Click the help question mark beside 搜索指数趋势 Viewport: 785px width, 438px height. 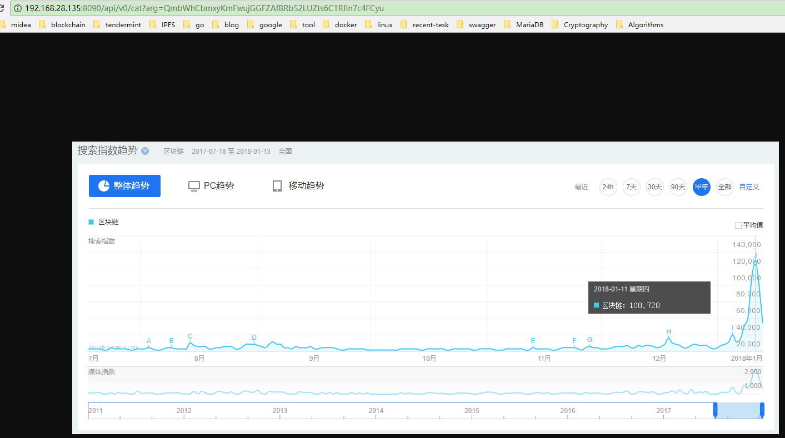(145, 151)
